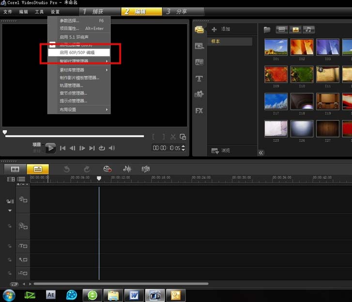Open the Sound Mixer

pyautogui.click(x=127, y=169)
